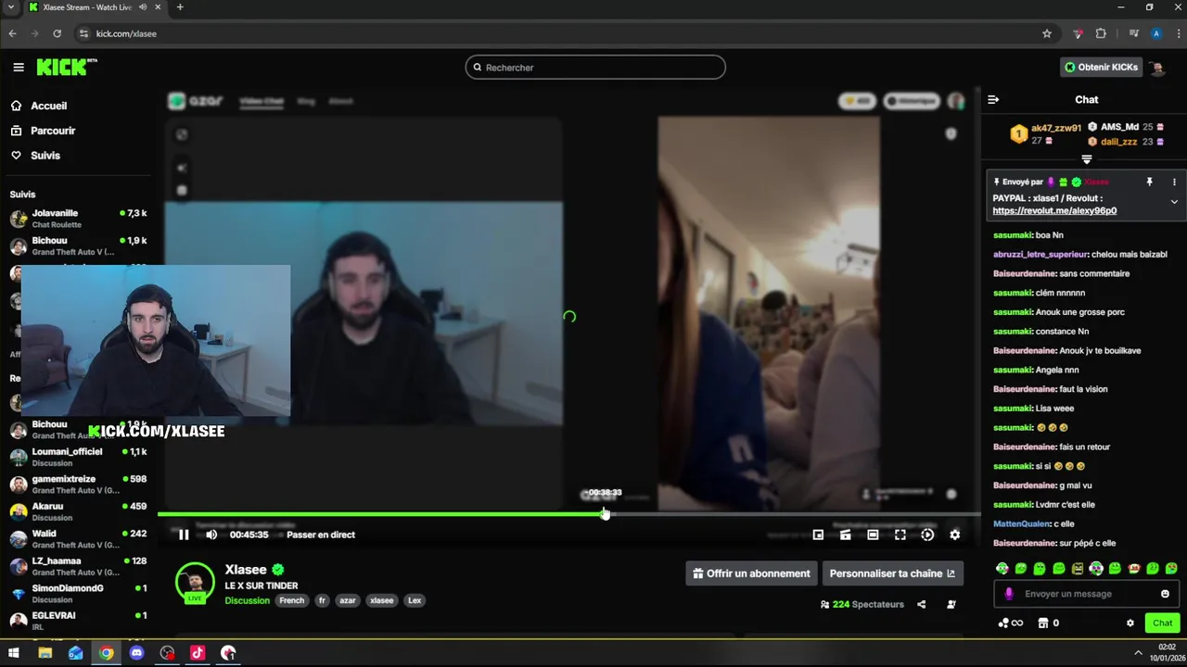Screen dimensions: 1187x667
Task: Open the revolut.me/alexy96p0 link
Action: click(x=1054, y=210)
